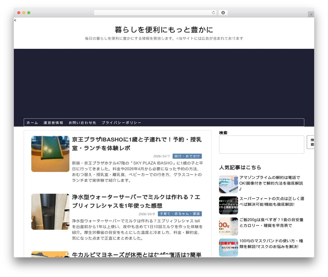Screen dimensions: 328x277
Task: Open popular article 100均のマスクバンド
Action: coord(271,244)
